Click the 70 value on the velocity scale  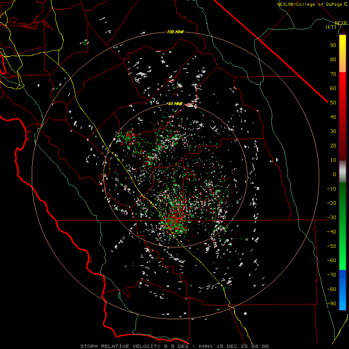pos(333,74)
